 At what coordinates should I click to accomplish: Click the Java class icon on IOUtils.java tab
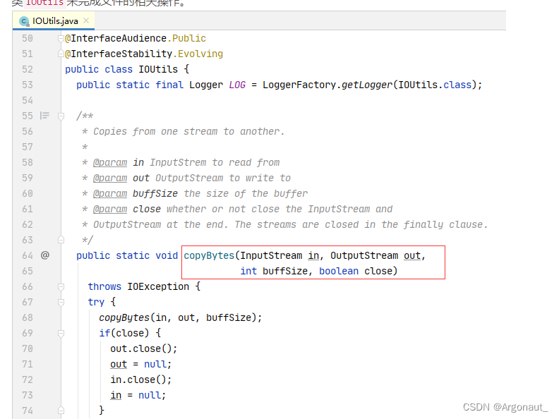24,21
